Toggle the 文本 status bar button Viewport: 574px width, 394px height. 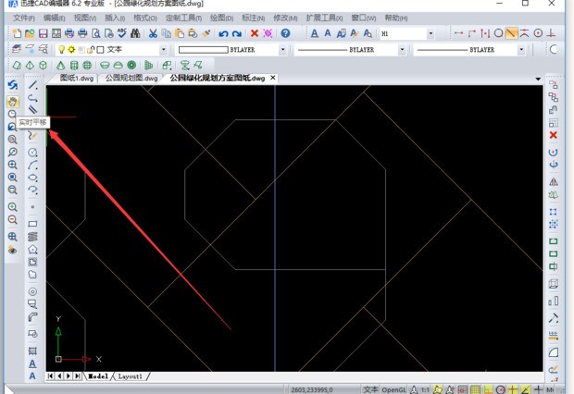tap(370, 389)
